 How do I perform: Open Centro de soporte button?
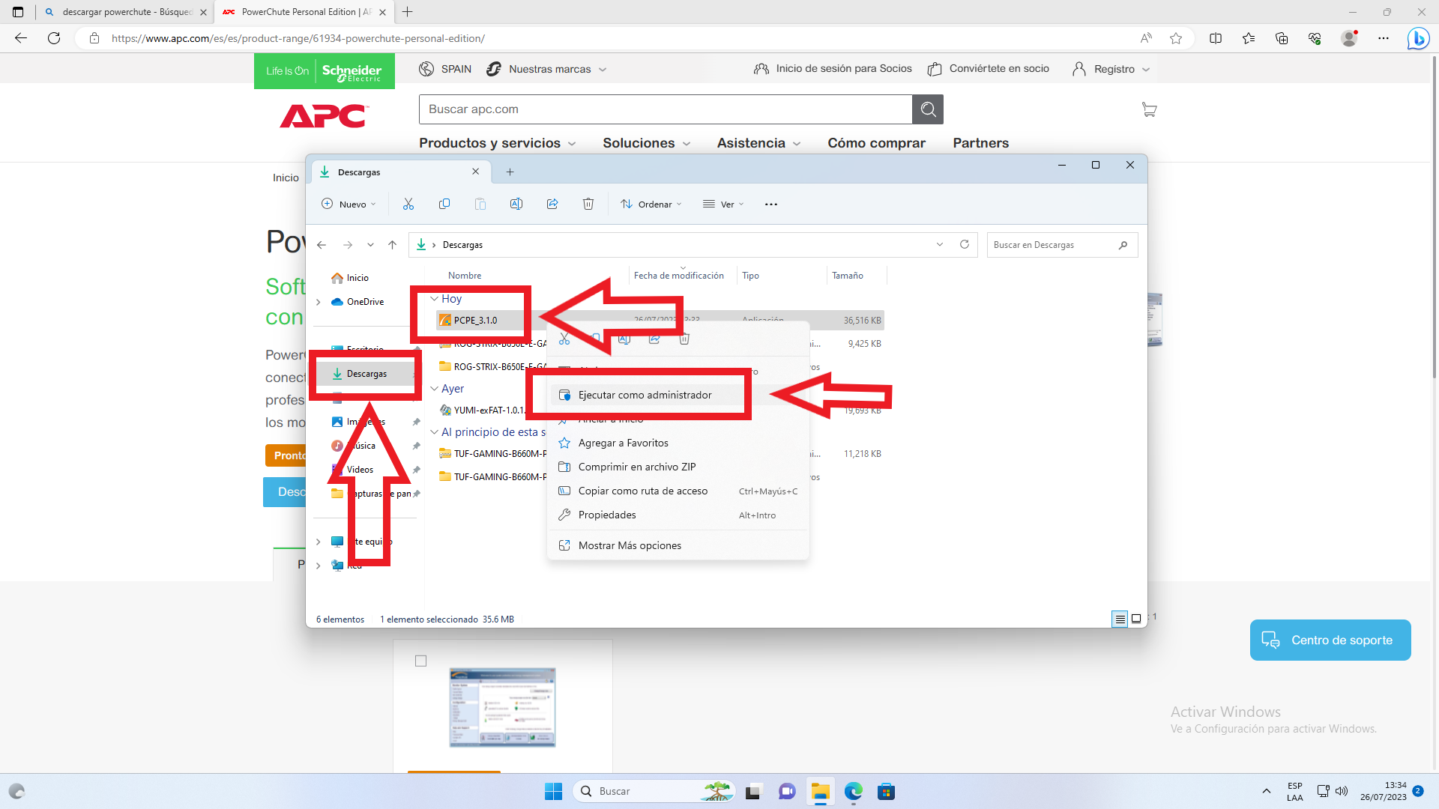pyautogui.click(x=1330, y=640)
